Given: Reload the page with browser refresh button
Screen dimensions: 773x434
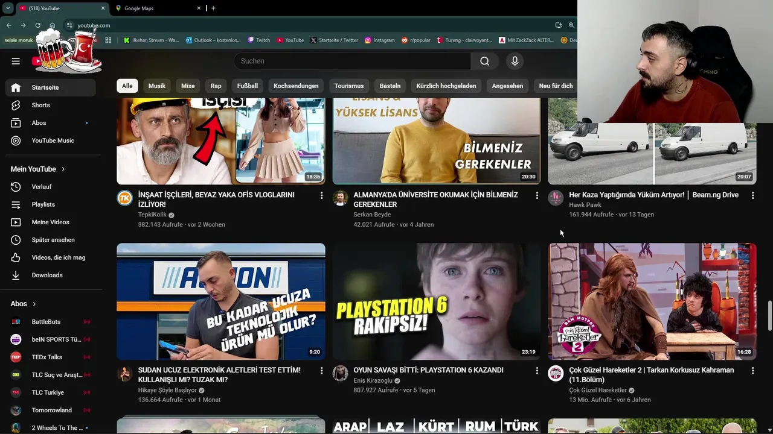Looking at the screenshot, I should pyautogui.click(x=37, y=25).
